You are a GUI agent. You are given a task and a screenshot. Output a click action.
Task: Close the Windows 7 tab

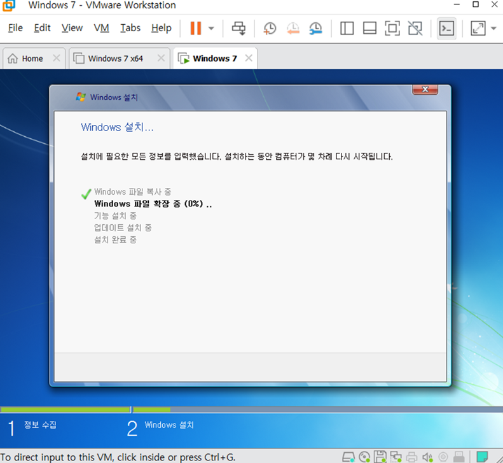pos(249,58)
